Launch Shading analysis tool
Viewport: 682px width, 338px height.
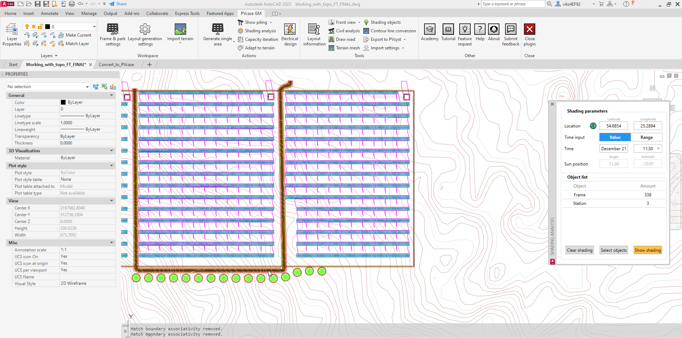[x=257, y=31]
